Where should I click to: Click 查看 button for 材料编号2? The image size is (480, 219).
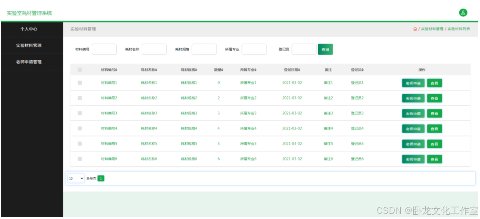point(434,99)
